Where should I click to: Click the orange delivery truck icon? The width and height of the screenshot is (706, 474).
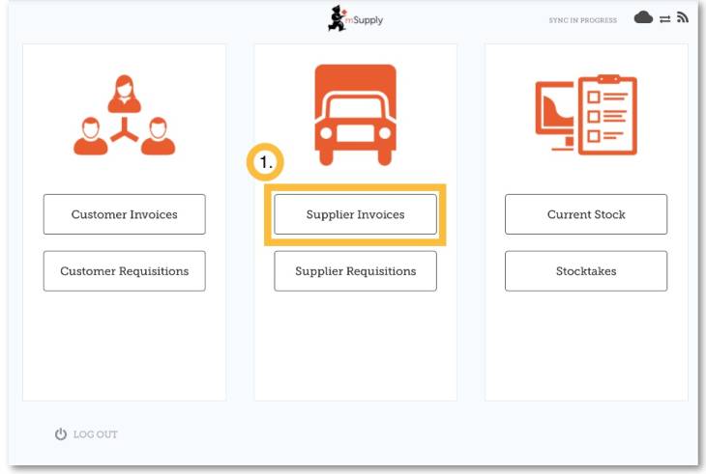(x=355, y=114)
